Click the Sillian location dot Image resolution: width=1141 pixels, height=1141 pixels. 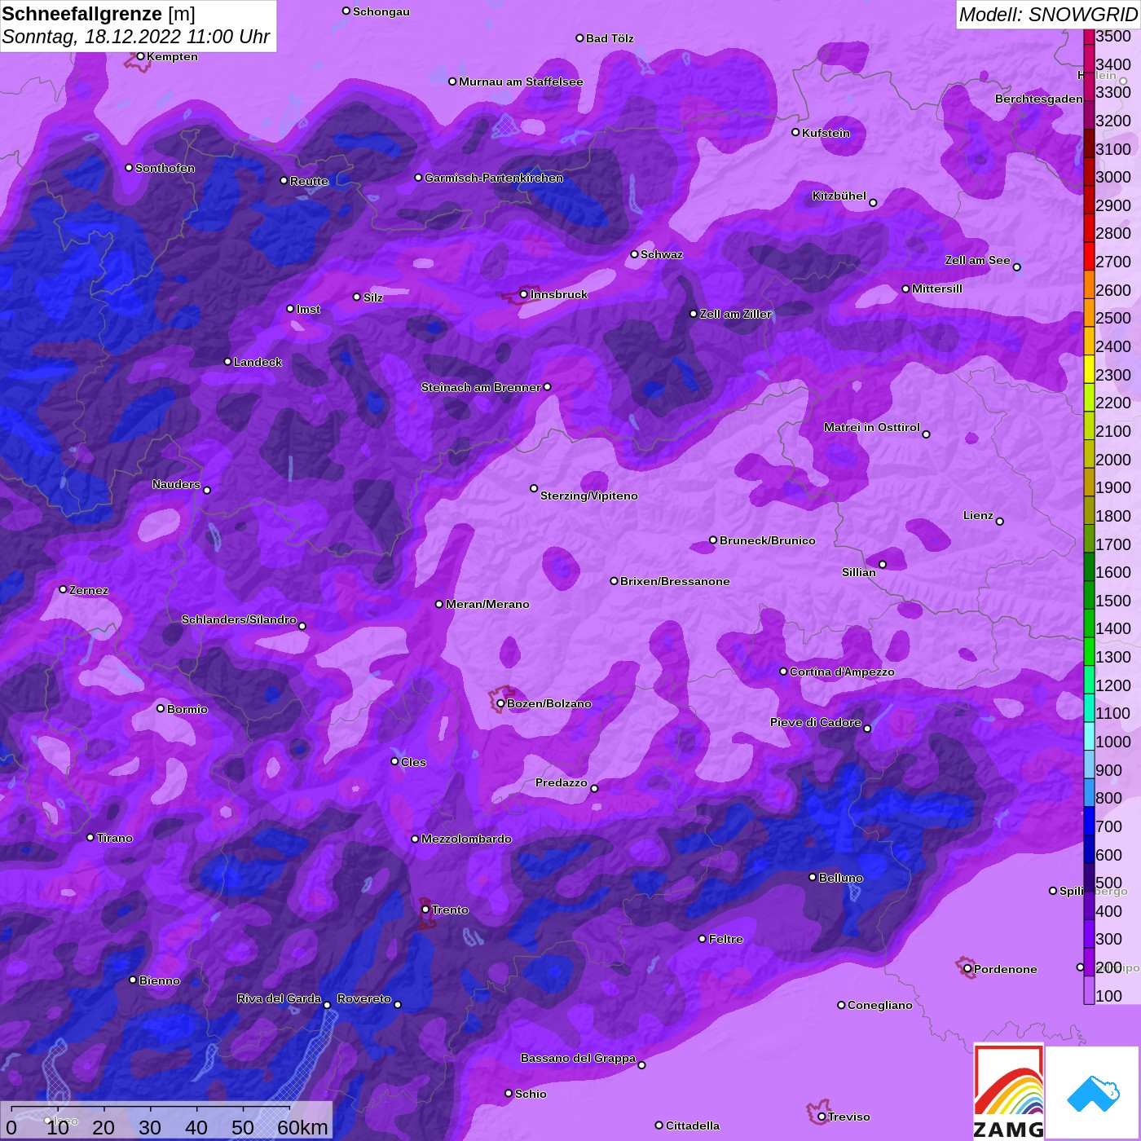point(883,564)
